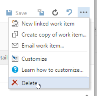The width and height of the screenshot is (97, 96).
Task: Click the floppy disk Save icon
Action: coord(9,13)
